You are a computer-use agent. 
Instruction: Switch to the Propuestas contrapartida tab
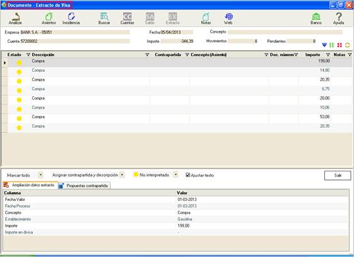(x=84, y=186)
